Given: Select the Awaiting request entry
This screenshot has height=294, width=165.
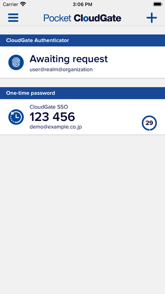Looking at the screenshot, I should [82, 62].
